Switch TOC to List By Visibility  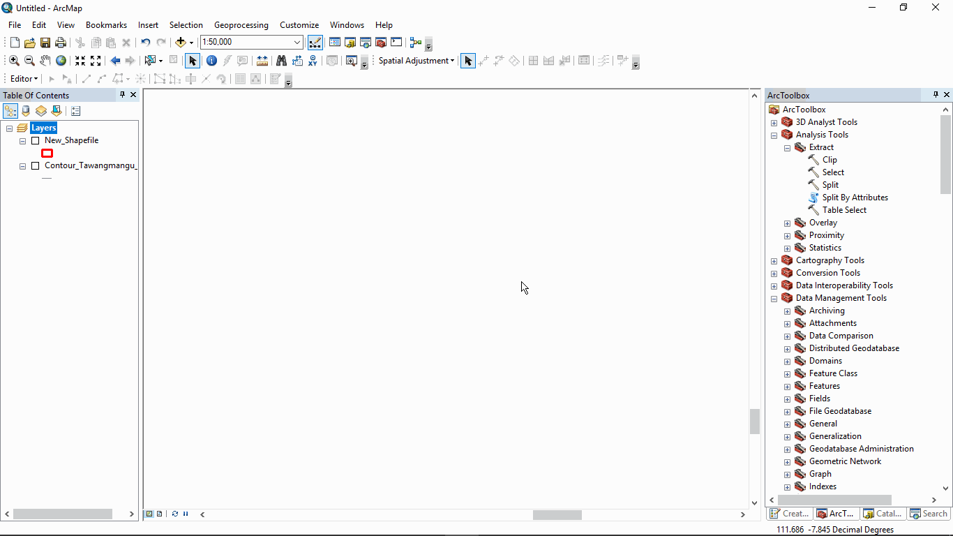(x=41, y=111)
